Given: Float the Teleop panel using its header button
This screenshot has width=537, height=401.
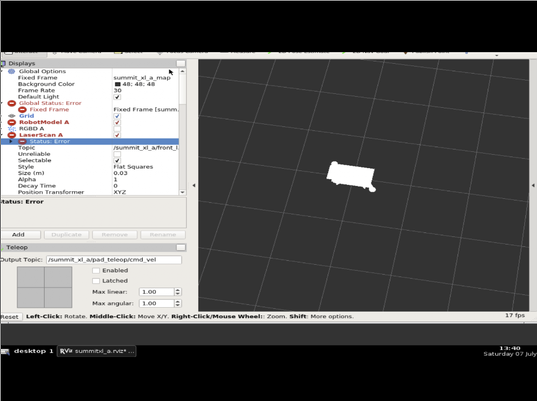Looking at the screenshot, I should (x=180, y=247).
